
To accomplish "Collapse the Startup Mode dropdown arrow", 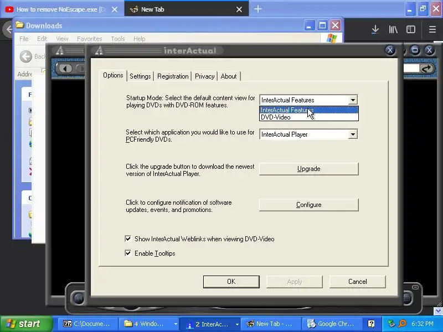I will [x=353, y=100].
